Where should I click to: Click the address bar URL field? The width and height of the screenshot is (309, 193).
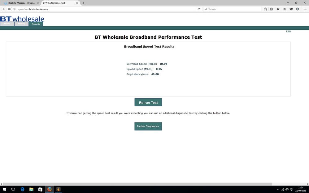(x=106, y=9)
